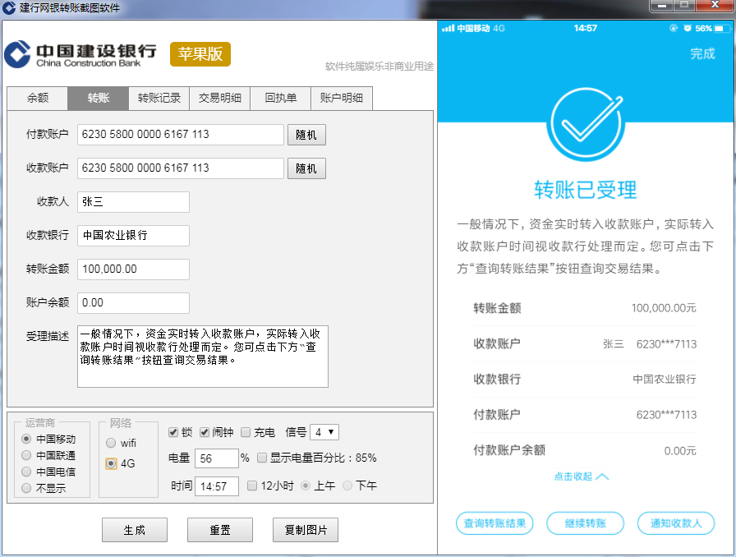Viewport: 736px width, 557px height.
Task: Tap 通知收款人 button in preview
Action: pos(676,523)
